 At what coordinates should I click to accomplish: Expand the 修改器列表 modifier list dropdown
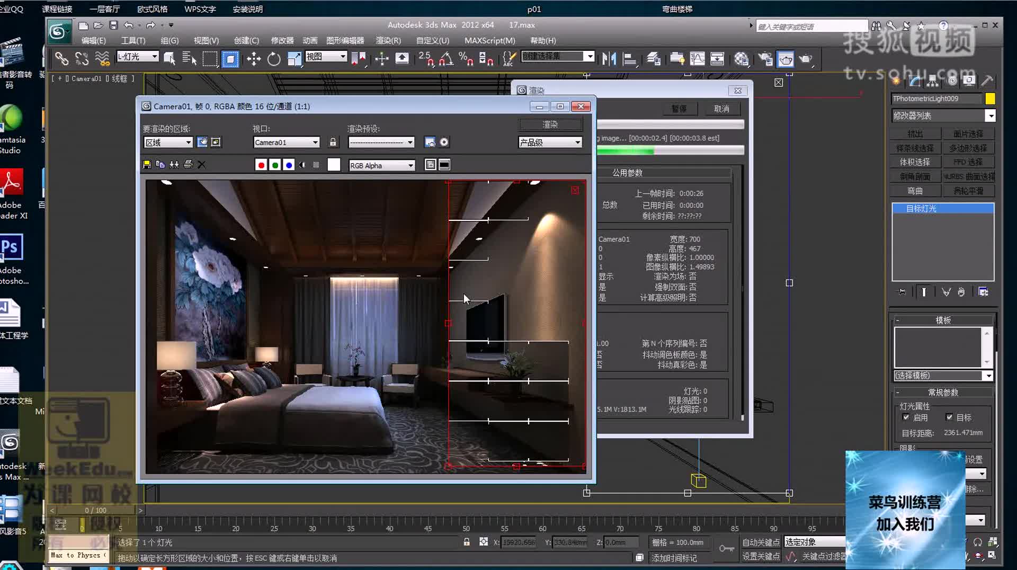[991, 115]
